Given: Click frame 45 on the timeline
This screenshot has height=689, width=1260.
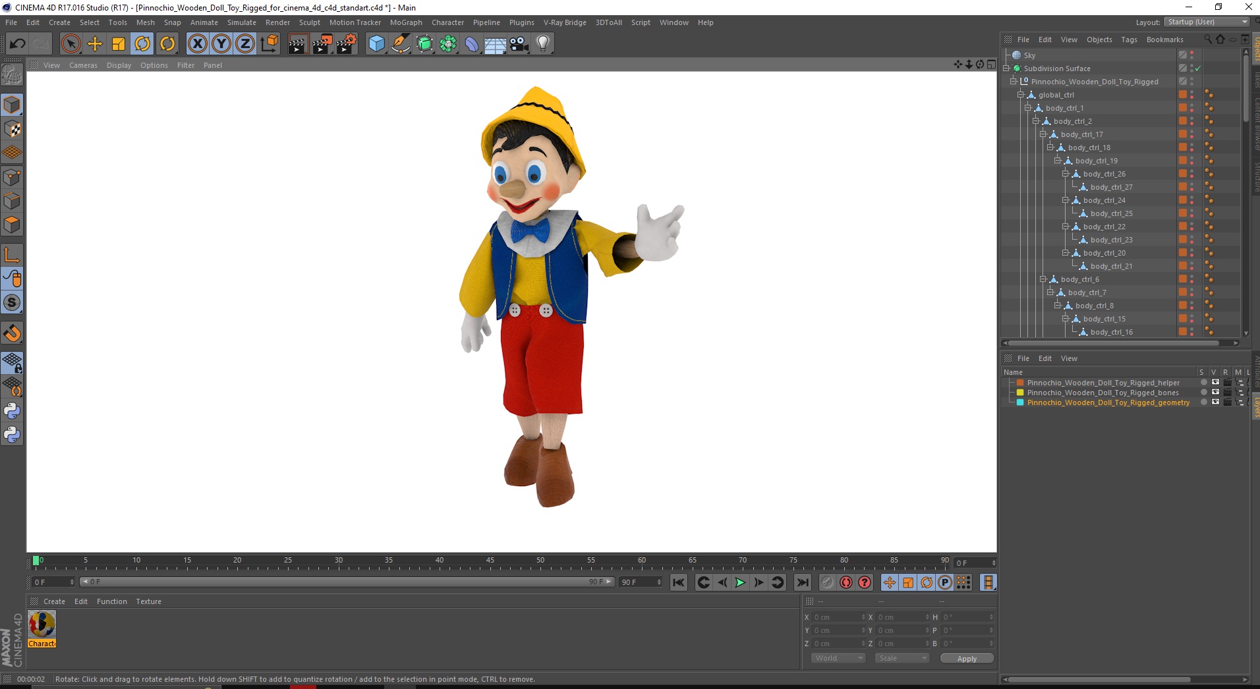Looking at the screenshot, I should pos(490,561).
